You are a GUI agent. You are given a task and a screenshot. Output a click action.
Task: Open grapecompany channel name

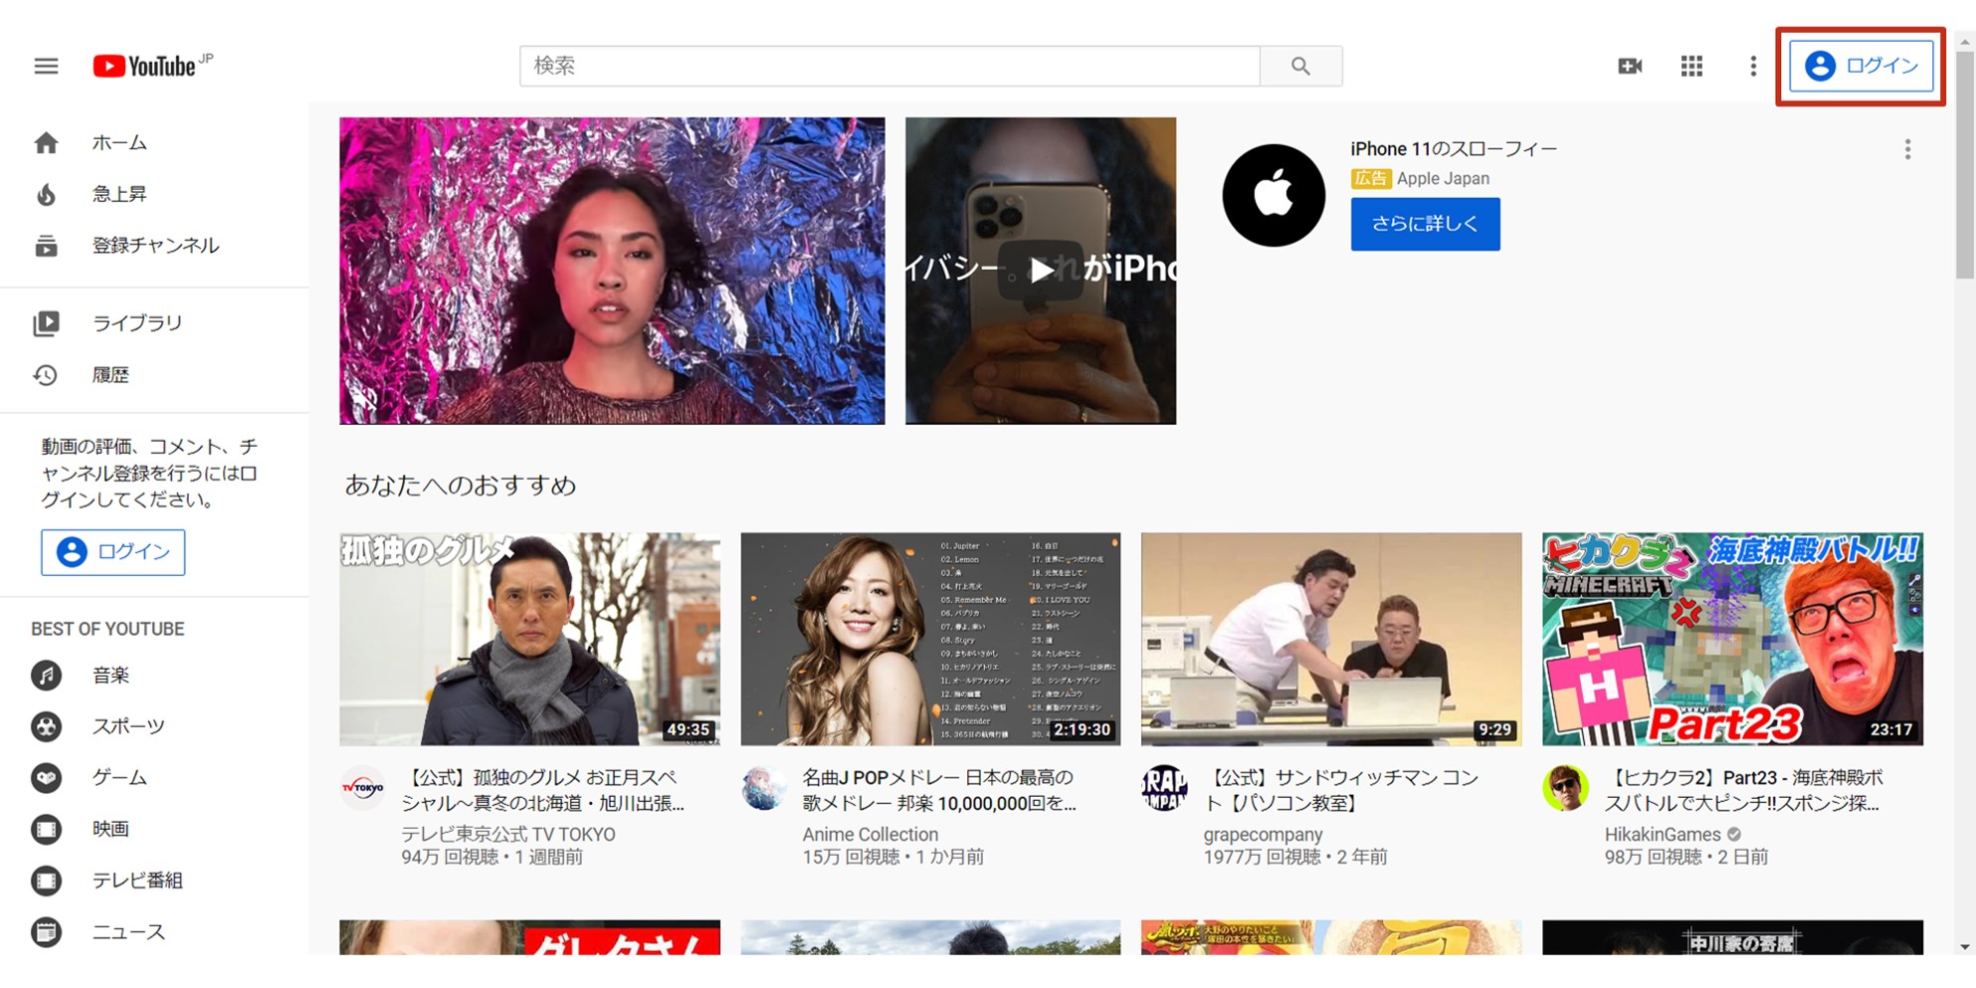click(x=1263, y=835)
